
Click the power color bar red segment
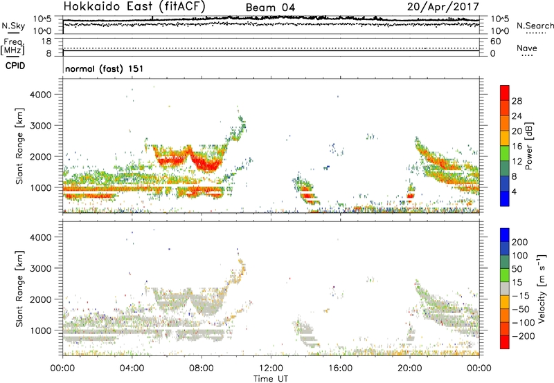505,92
